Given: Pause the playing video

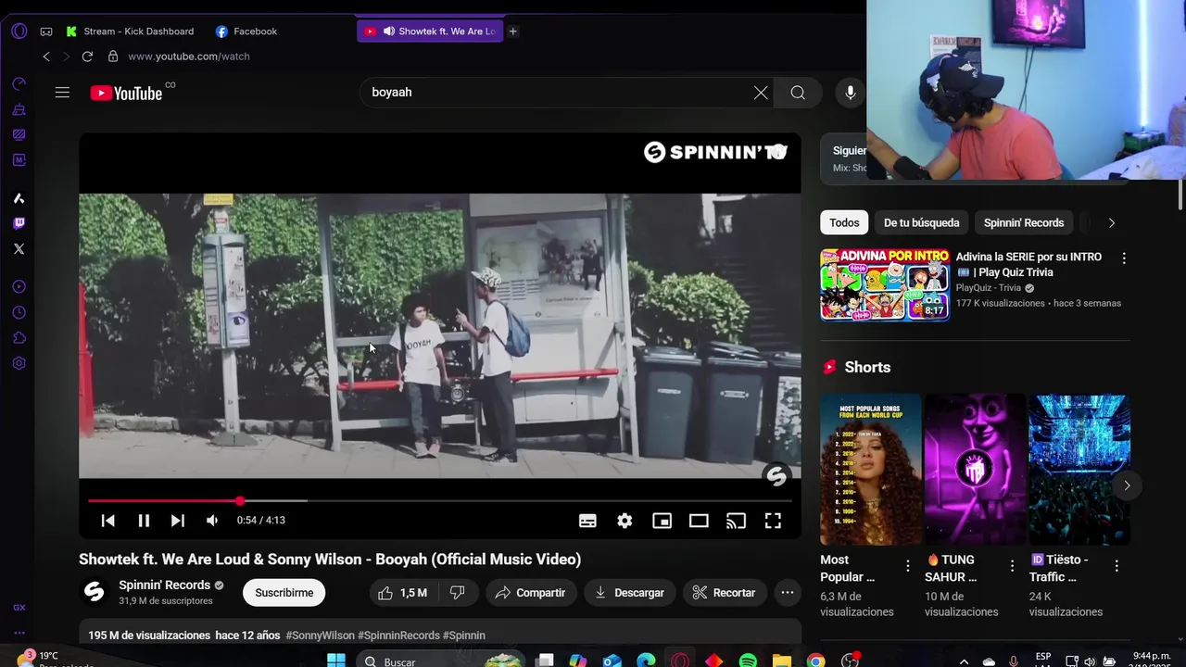Looking at the screenshot, I should click(x=144, y=521).
